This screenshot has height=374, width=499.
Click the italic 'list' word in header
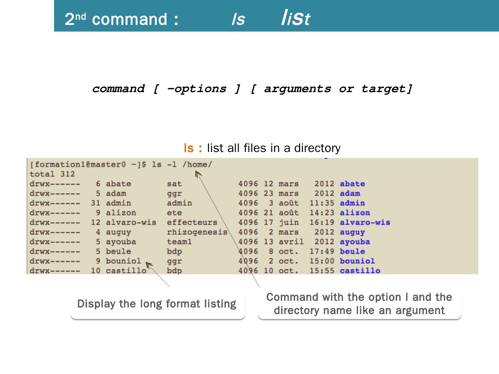click(x=296, y=18)
